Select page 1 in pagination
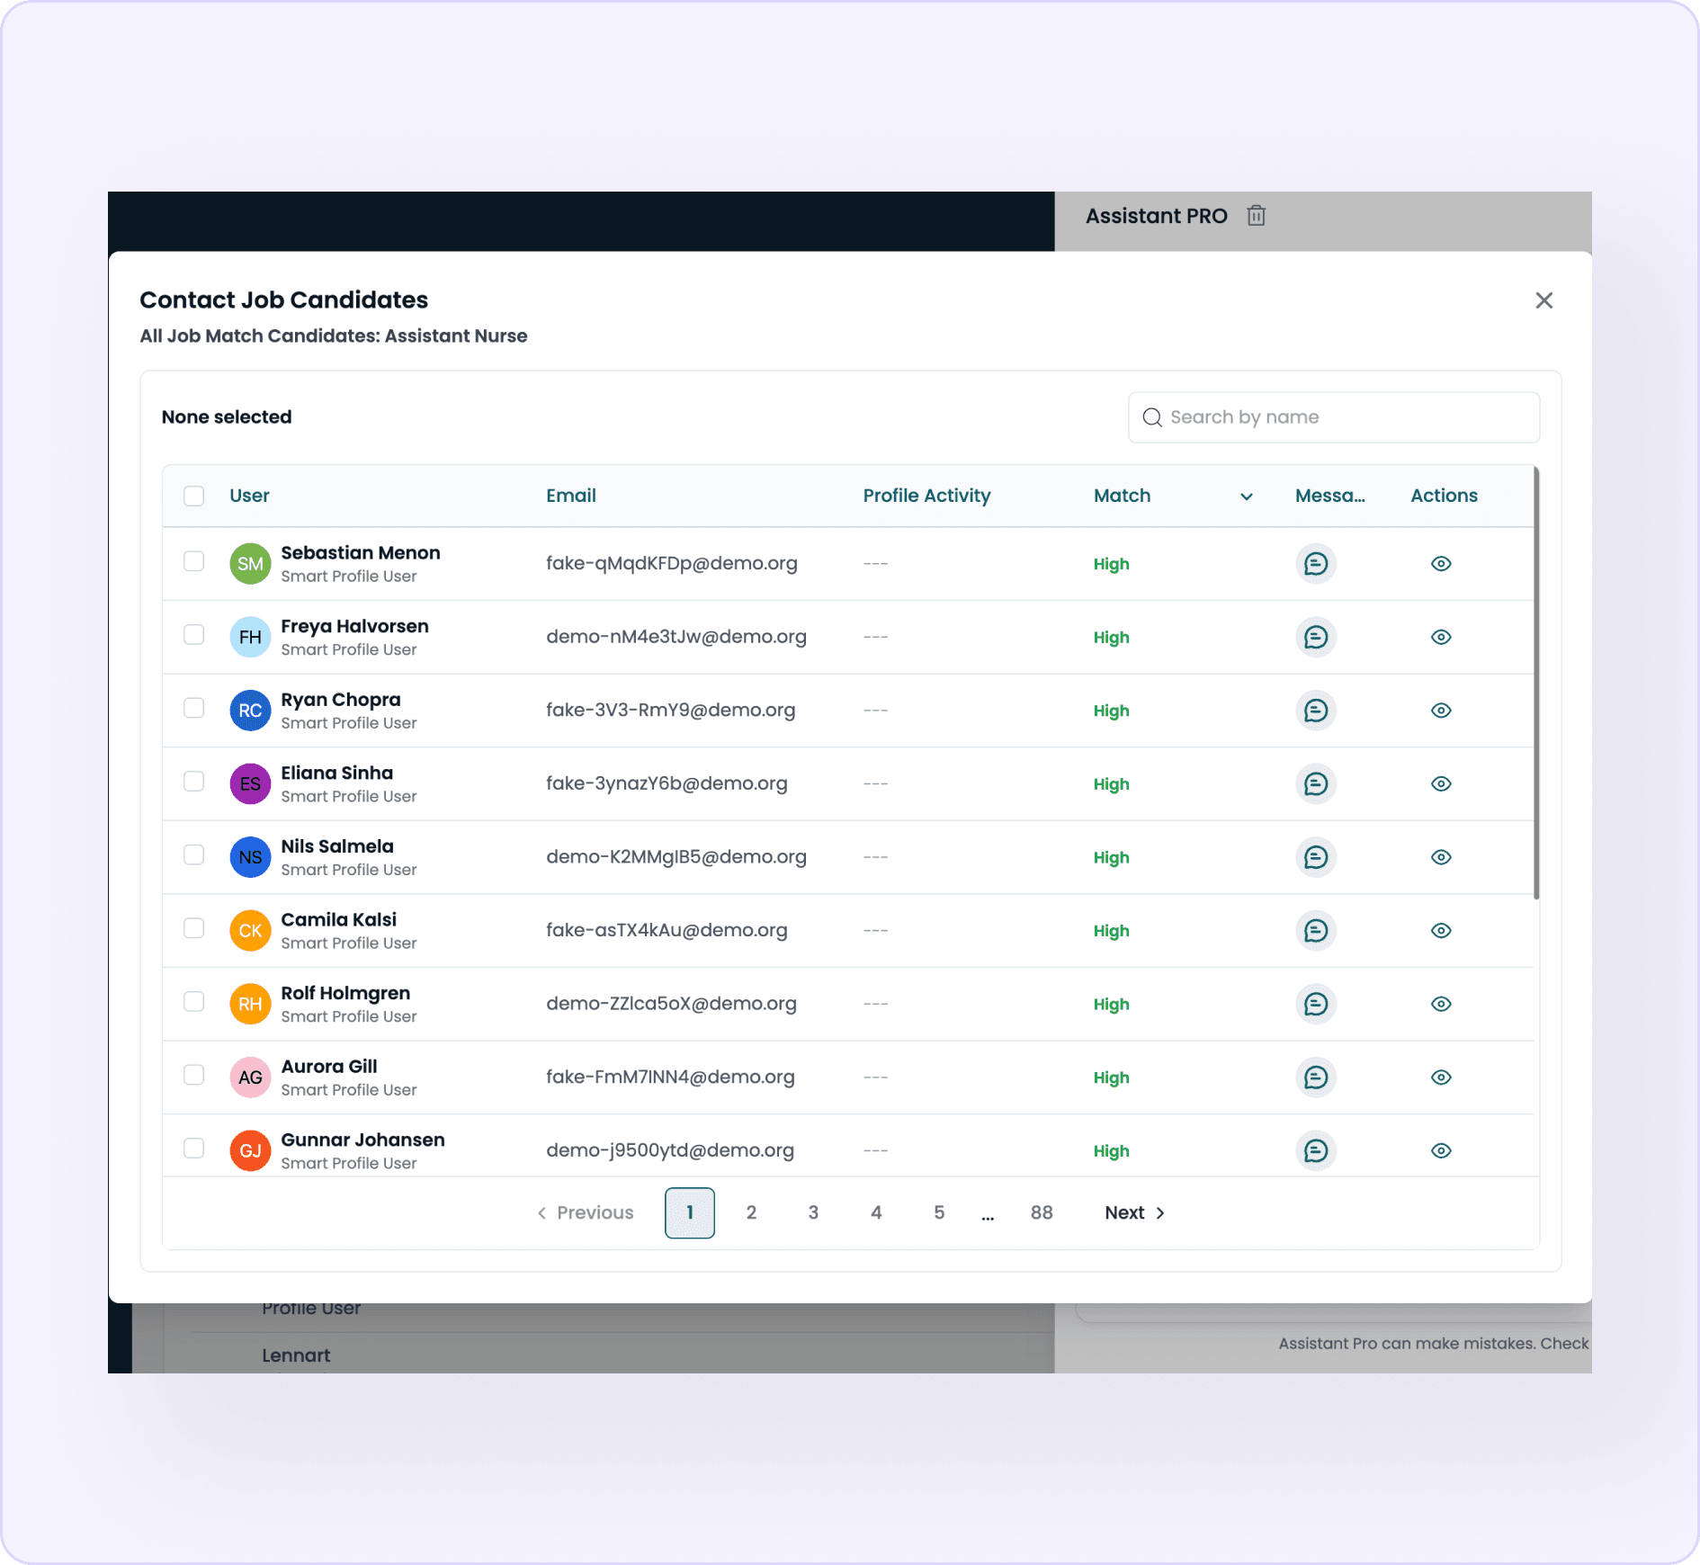 pos(690,1212)
